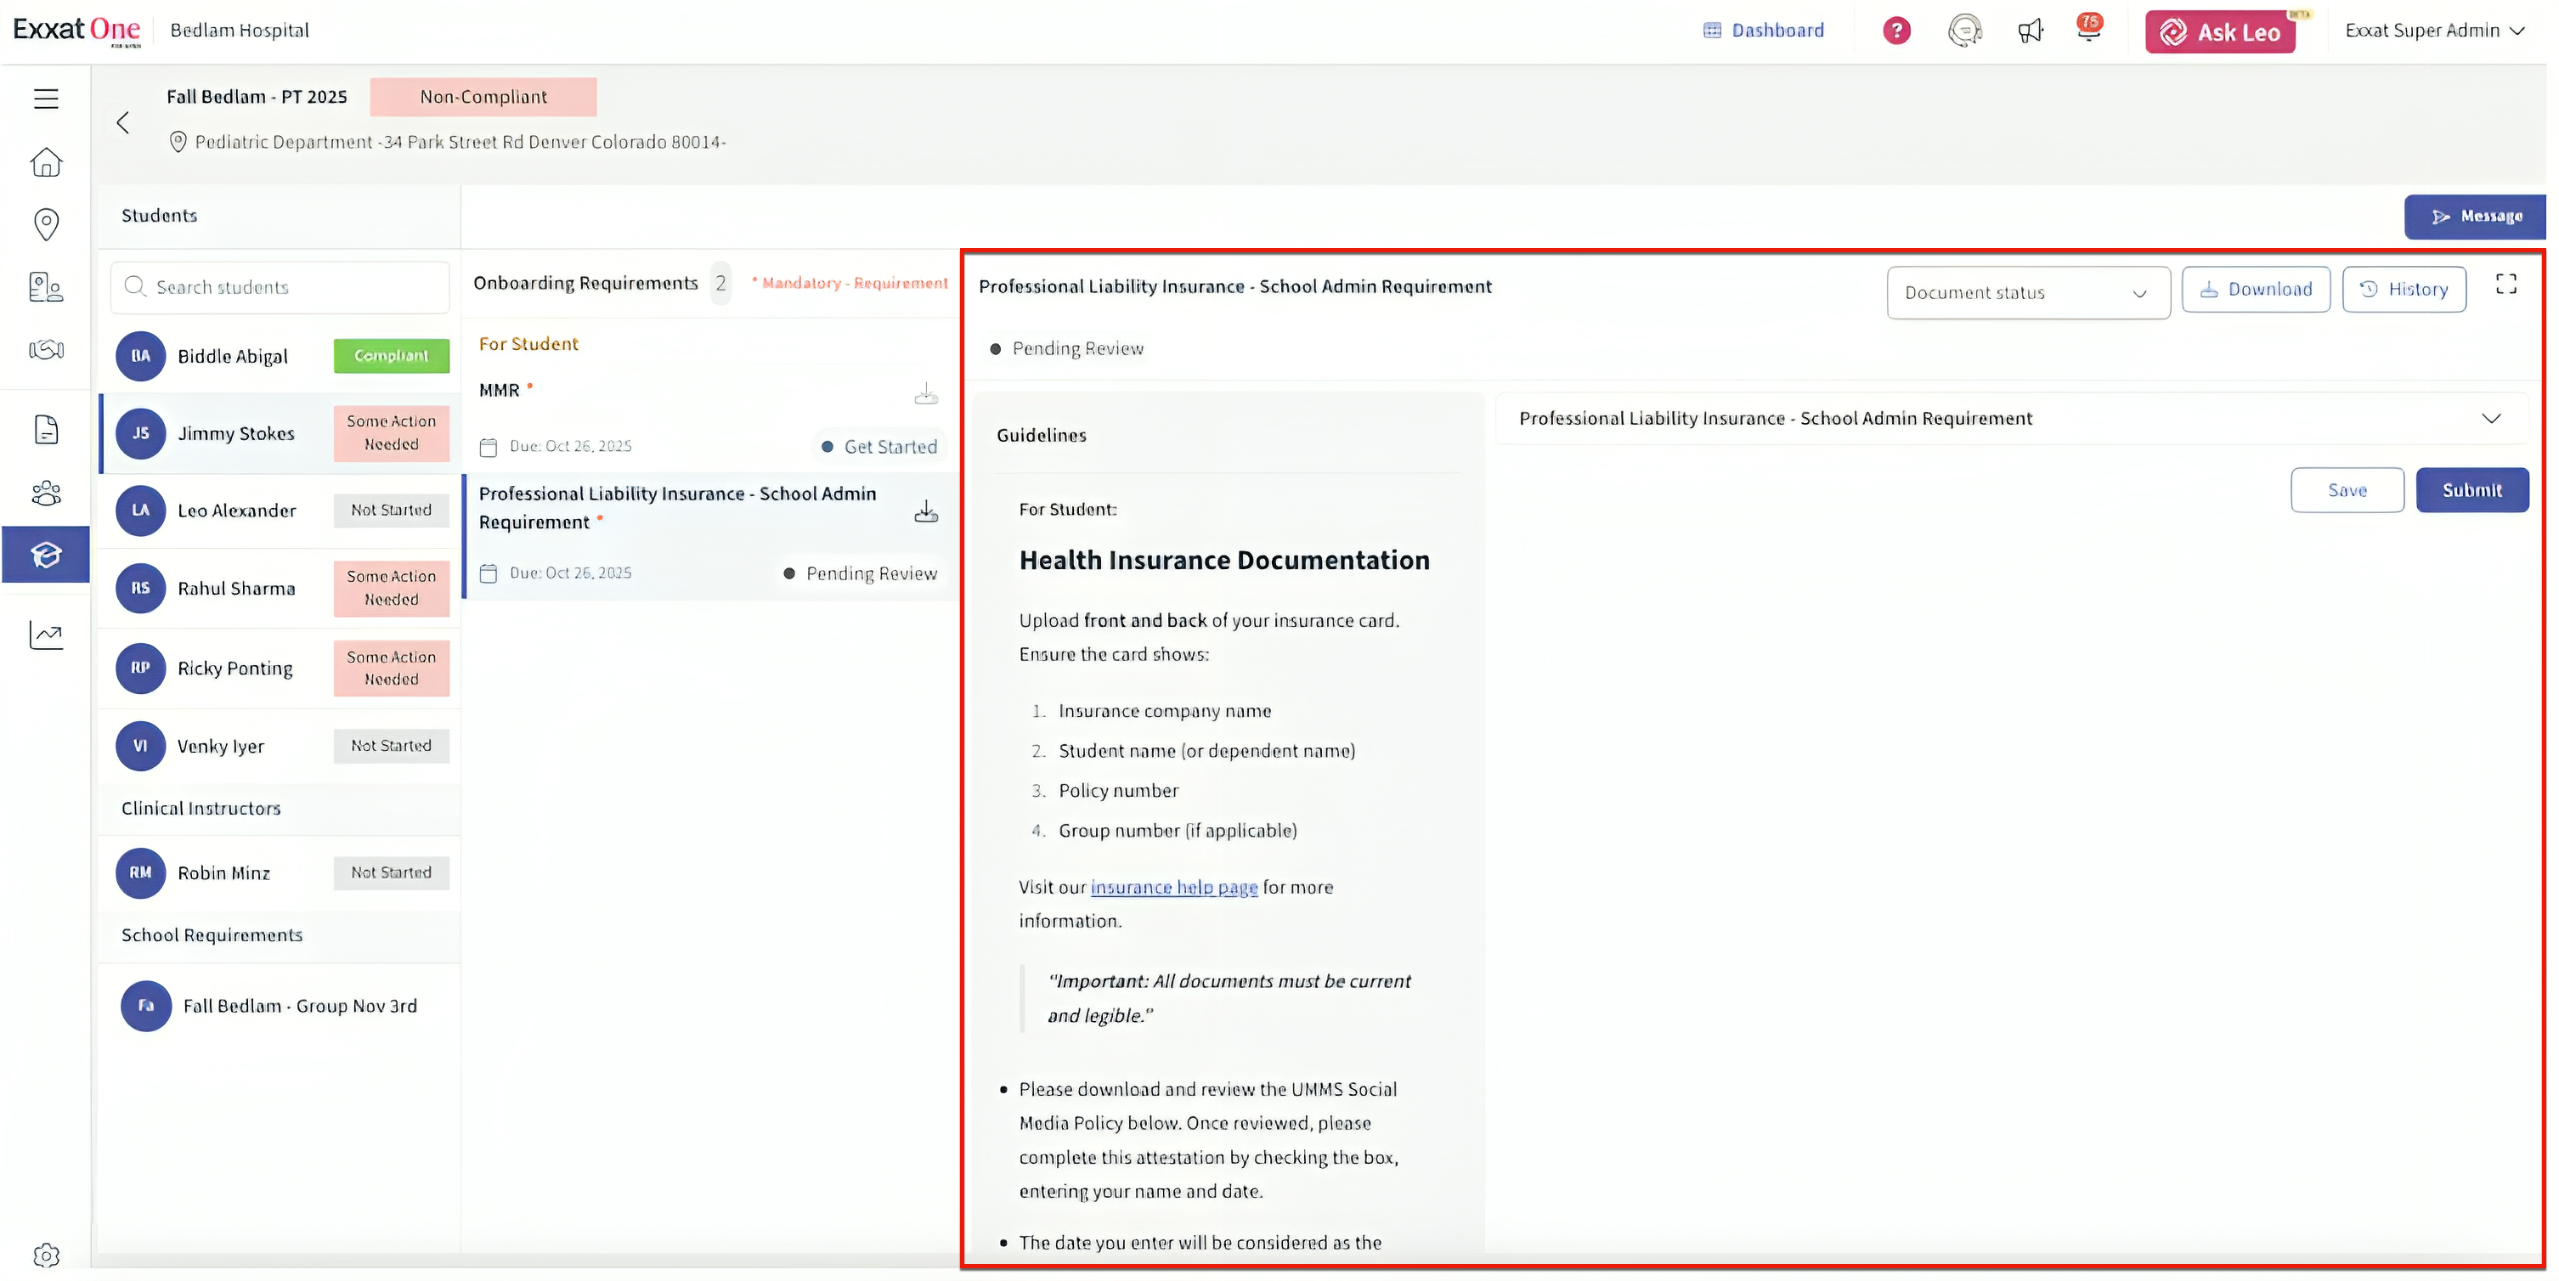The height and width of the screenshot is (1281, 2559).
Task: Click the handshake icon in sidebar
Action: coord(46,349)
